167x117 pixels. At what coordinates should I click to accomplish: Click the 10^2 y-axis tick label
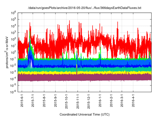click(13, 39)
